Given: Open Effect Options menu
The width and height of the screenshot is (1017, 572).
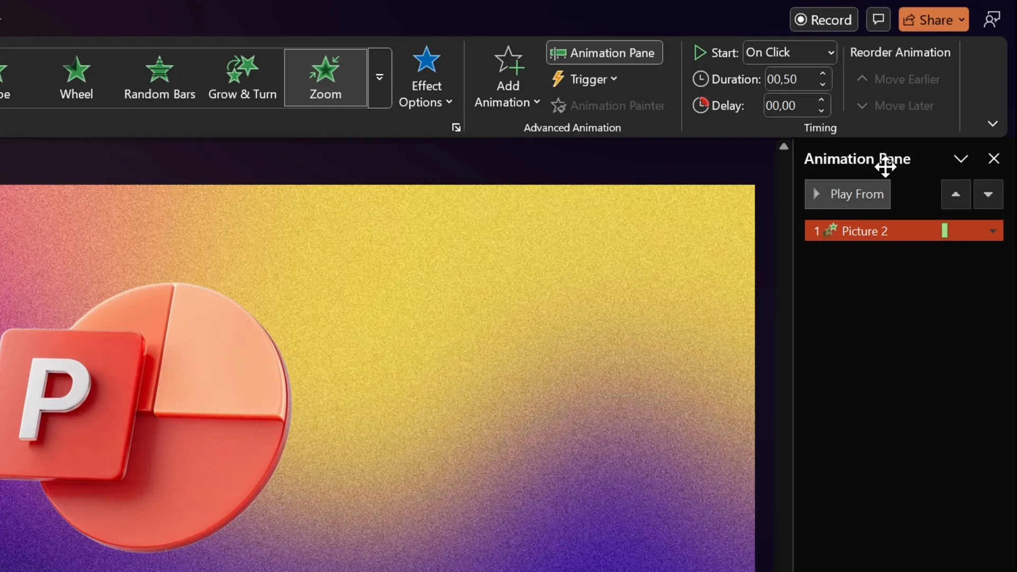Looking at the screenshot, I should [426, 78].
